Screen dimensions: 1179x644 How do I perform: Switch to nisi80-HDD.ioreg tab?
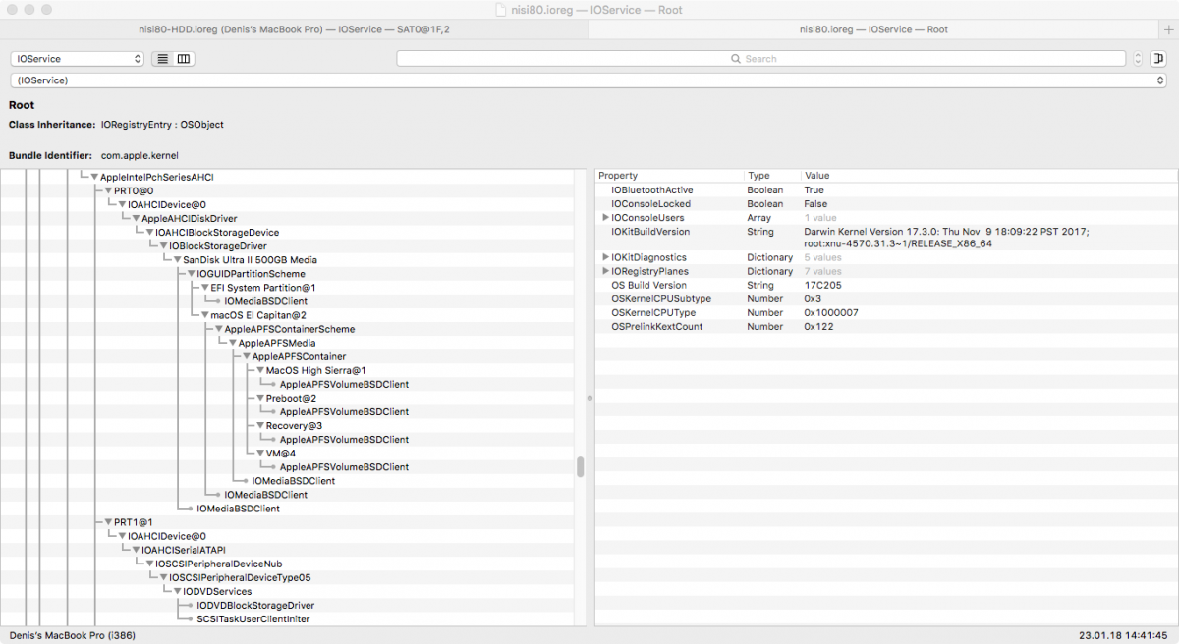pyautogui.click(x=294, y=29)
